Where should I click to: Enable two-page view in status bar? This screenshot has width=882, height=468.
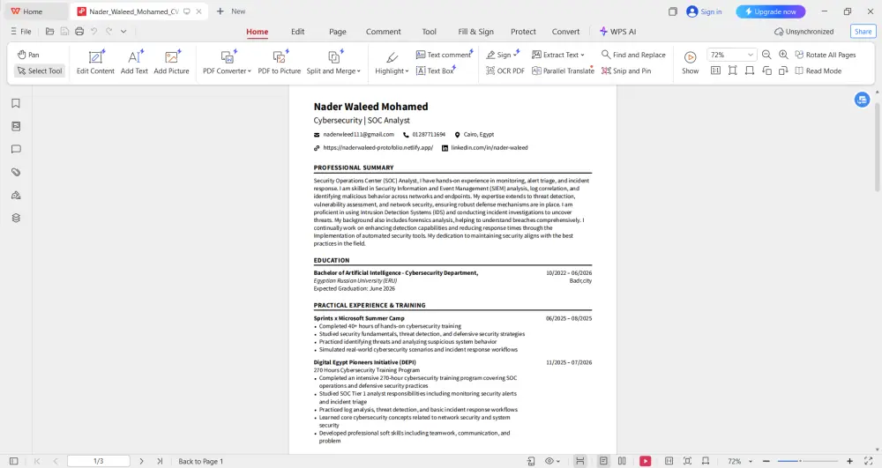click(622, 461)
